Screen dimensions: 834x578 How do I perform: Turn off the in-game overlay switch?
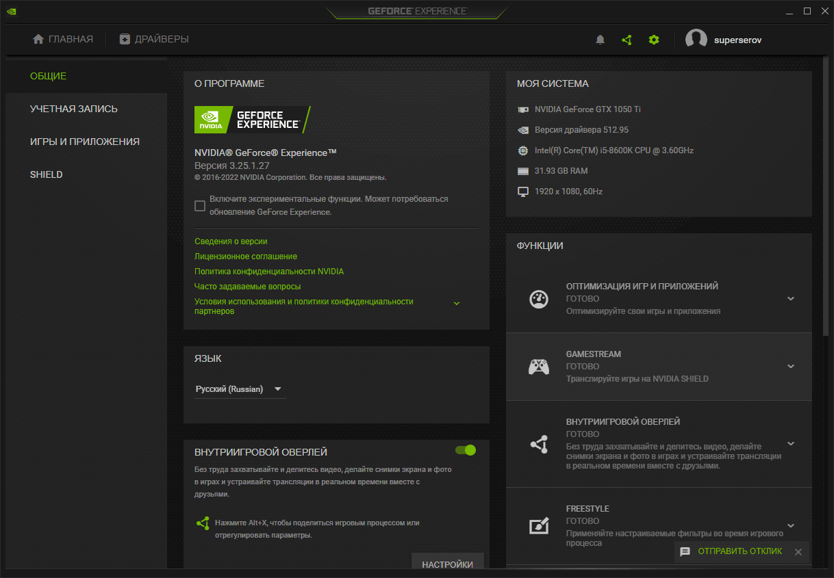[x=466, y=450]
